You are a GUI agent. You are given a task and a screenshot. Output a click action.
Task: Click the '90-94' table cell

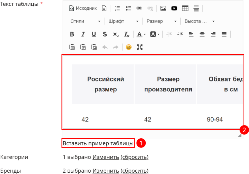coord(215,119)
